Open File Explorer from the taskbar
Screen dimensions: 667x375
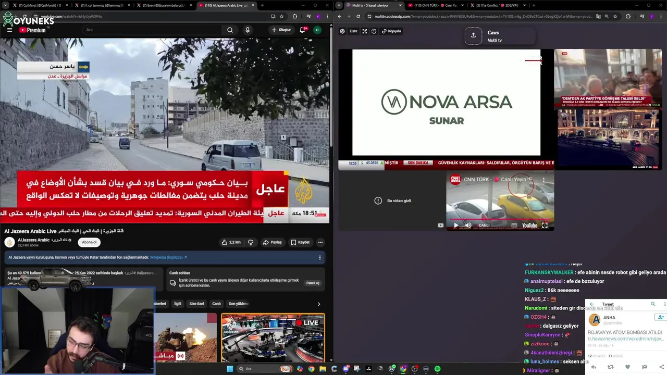point(323,369)
